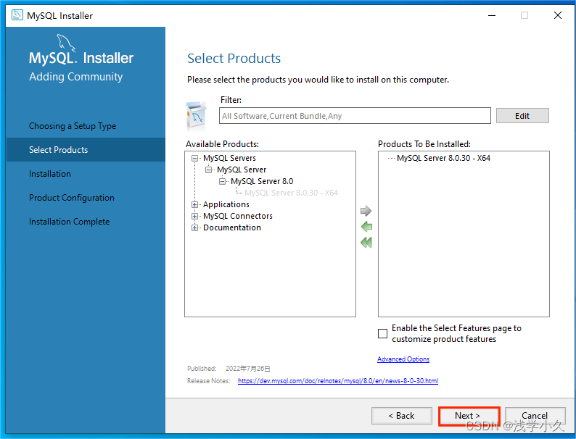Click the MySQL Installer title bar icon
This screenshot has width=576, height=439.
tap(17, 15)
